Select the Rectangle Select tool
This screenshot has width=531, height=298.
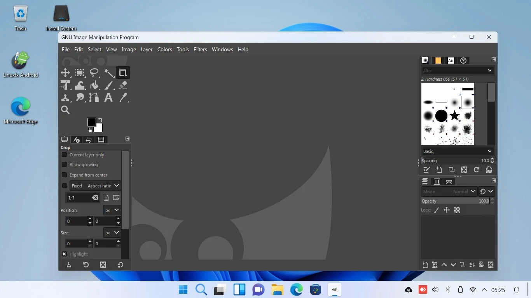click(80, 73)
